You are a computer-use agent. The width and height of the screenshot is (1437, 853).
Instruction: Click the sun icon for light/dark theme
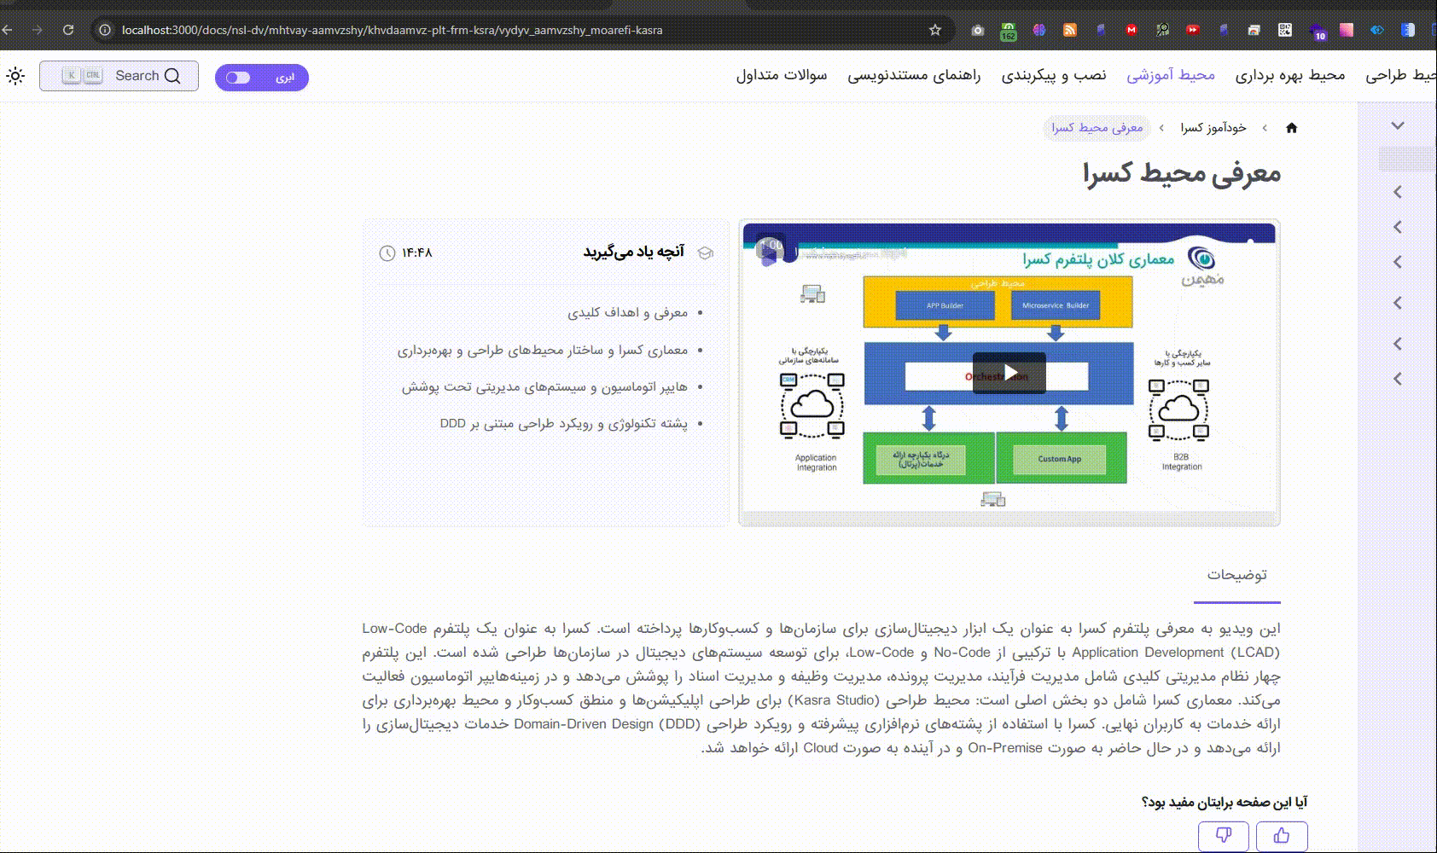tap(15, 76)
